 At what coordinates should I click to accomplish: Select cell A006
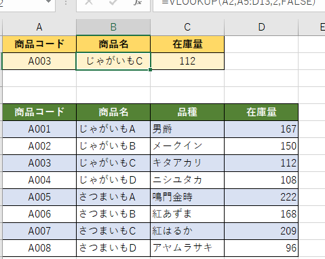pyautogui.click(x=39, y=214)
